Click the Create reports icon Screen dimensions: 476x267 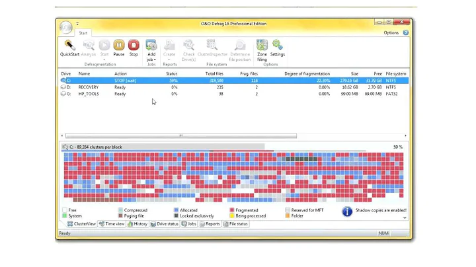pos(169,45)
